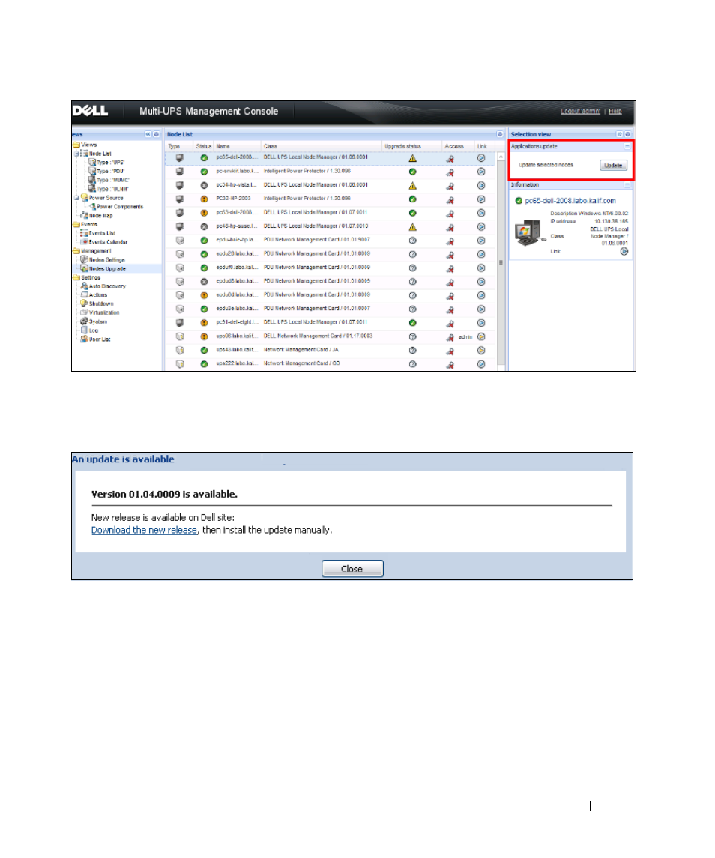715x858 pixels.
Task: Click the Settings folder icon
Action: pos(76,277)
